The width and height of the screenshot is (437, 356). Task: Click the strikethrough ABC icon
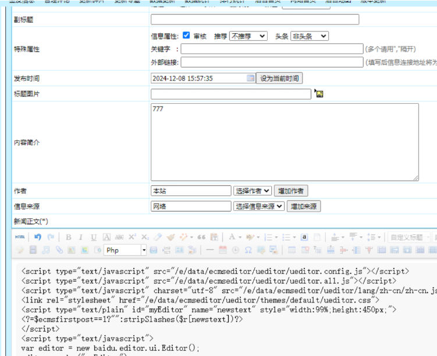[119, 237]
